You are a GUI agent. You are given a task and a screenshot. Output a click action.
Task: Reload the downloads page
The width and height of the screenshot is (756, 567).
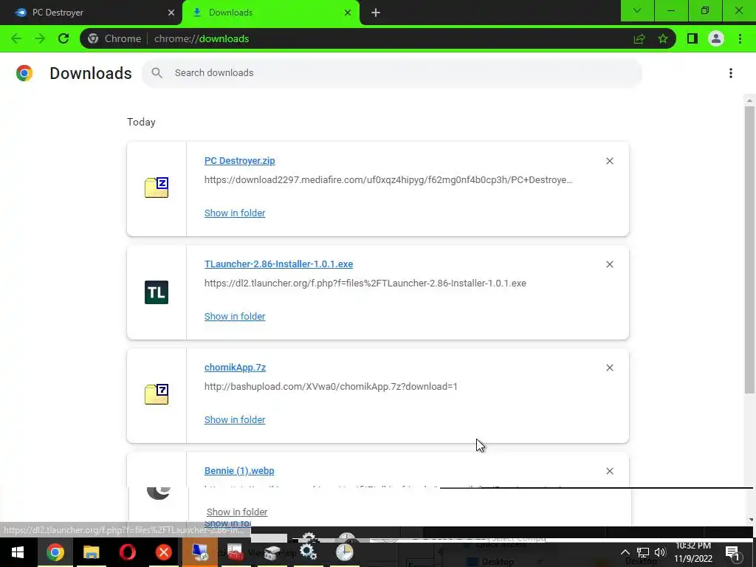(x=63, y=38)
